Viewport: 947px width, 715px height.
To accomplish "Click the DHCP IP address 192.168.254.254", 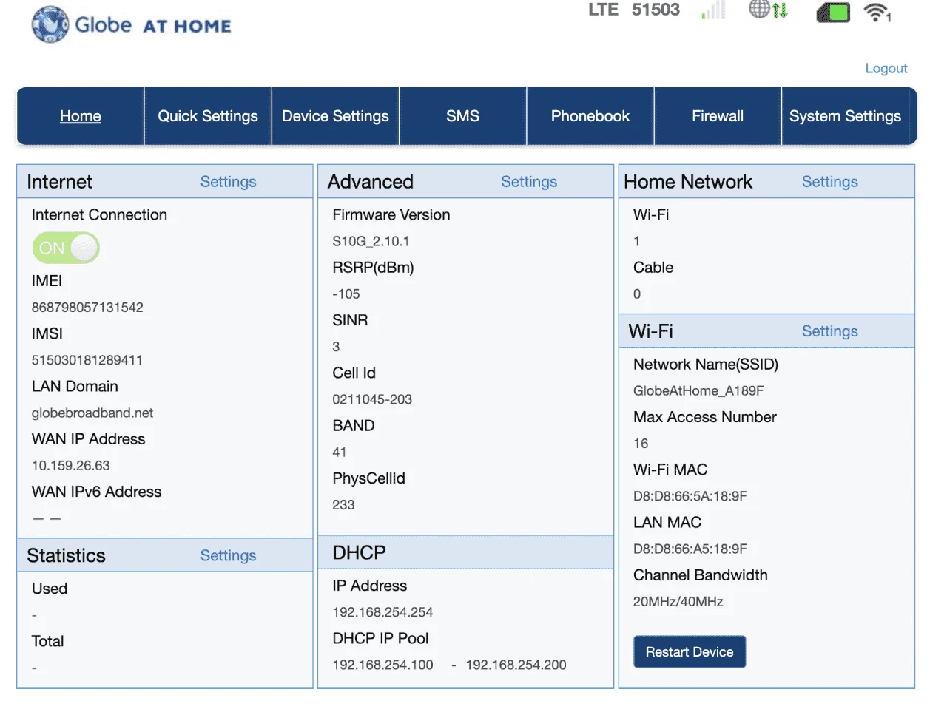I will (x=382, y=612).
